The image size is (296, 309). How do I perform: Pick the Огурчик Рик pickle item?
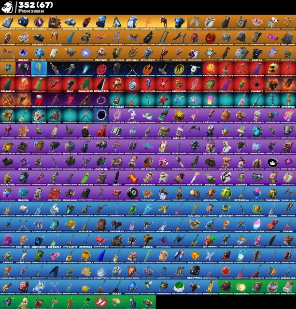pos(85,178)
